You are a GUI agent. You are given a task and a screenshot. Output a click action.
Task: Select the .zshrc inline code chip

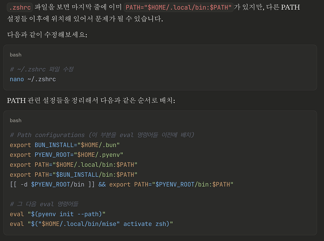(x=19, y=7)
